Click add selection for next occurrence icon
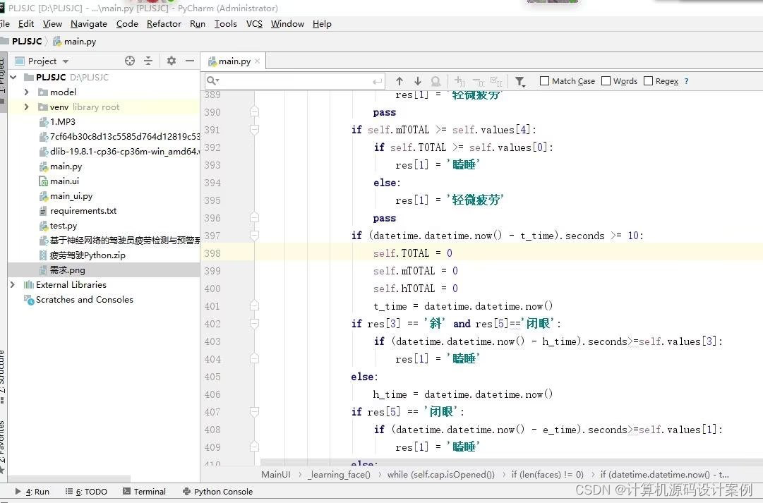 [x=459, y=80]
